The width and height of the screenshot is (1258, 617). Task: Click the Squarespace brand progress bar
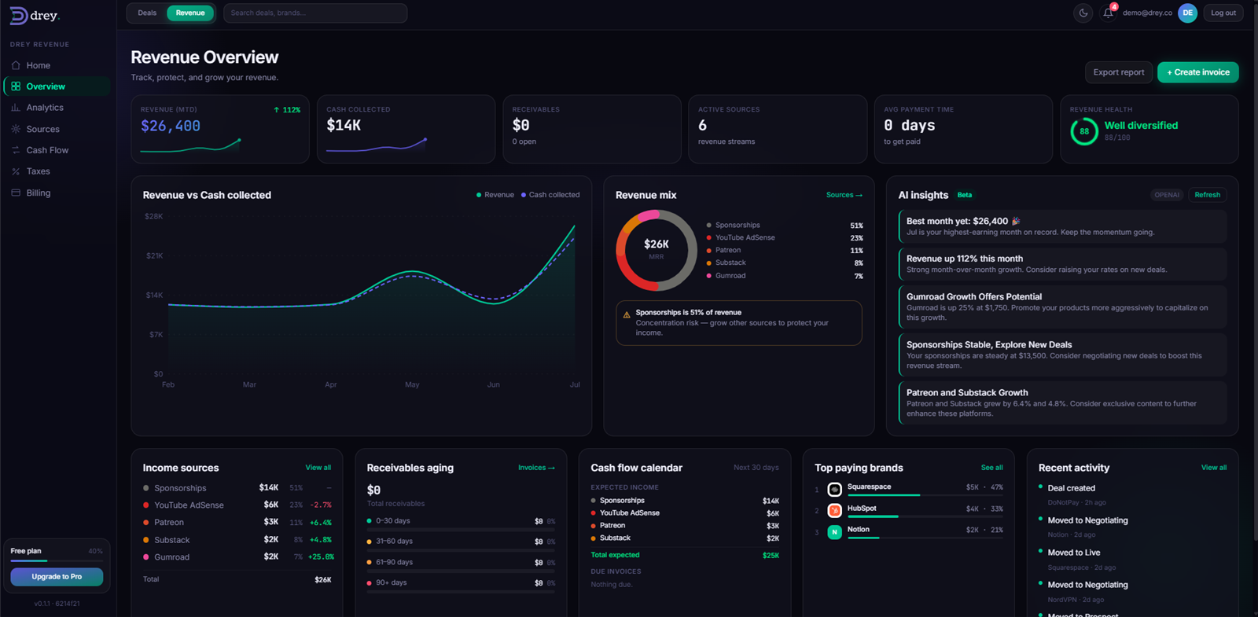pyautogui.click(x=925, y=495)
